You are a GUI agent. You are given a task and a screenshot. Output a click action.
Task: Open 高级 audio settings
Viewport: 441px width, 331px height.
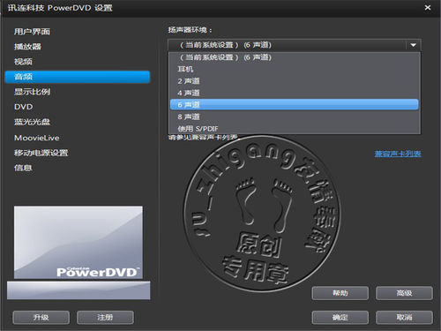[404, 293]
